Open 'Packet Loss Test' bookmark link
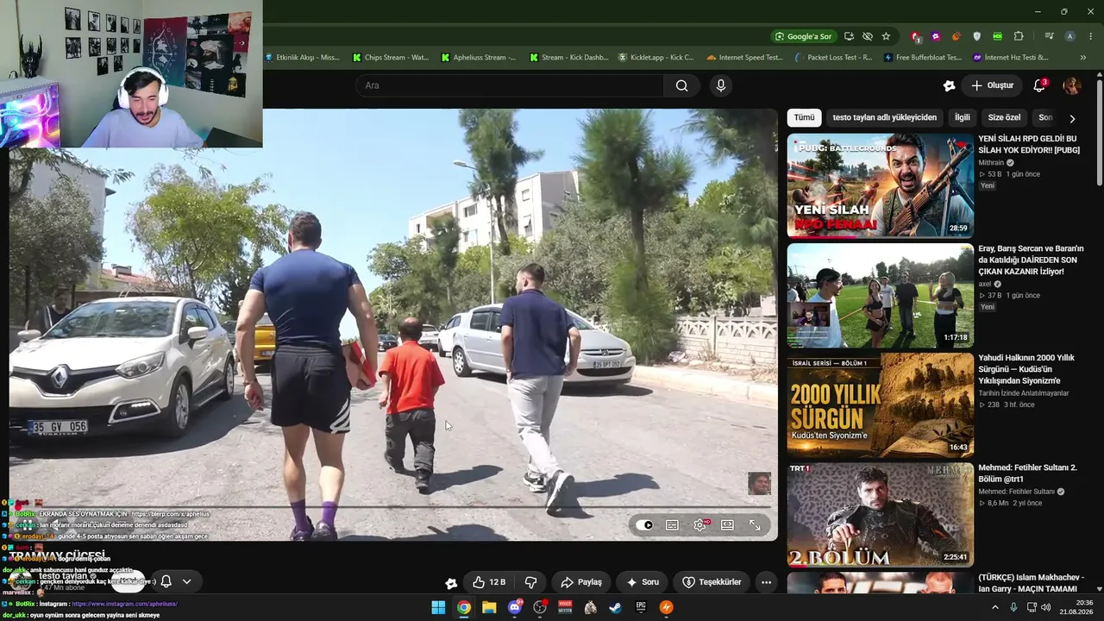The height and width of the screenshot is (621, 1104). (x=833, y=58)
